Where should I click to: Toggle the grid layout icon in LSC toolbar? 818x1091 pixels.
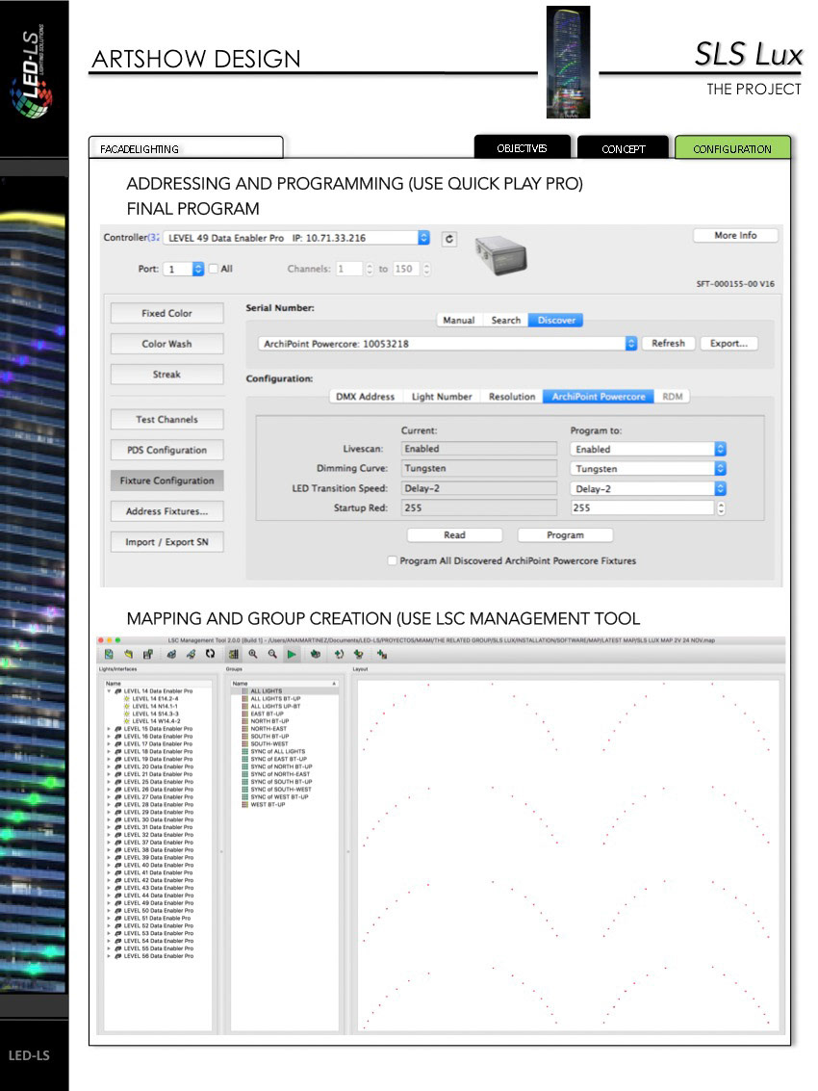233,654
